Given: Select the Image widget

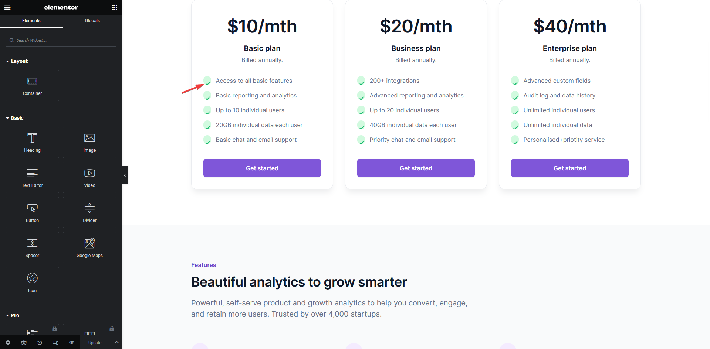Looking at the screenshot, I should (89, 143).
